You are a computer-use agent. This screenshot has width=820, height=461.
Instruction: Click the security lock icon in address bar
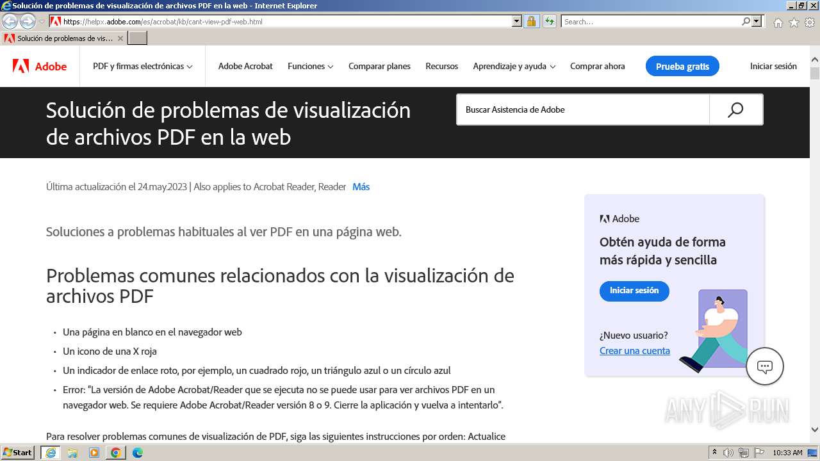(531, 22)
